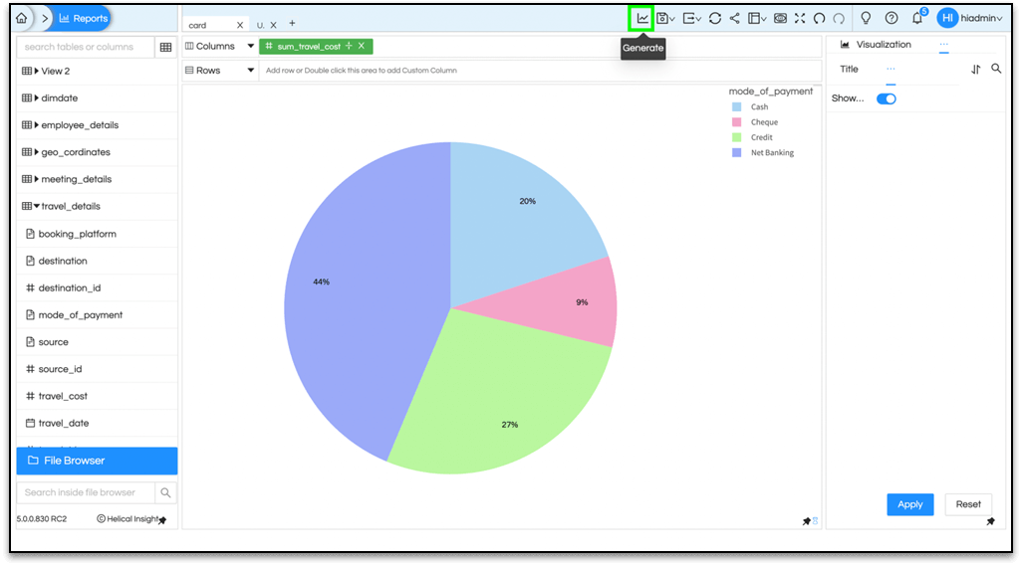The width and height of the screenshot is (1023, 564).
Task: Collapse the travel_details table
Action: pos(37,206)
